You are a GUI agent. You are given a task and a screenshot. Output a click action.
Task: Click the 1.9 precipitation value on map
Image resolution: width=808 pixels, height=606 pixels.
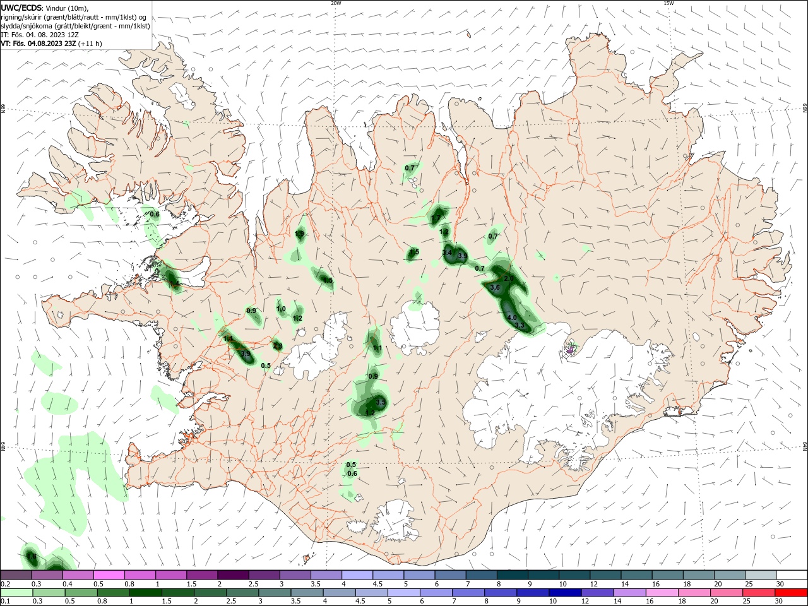click(x=300, y=234)
